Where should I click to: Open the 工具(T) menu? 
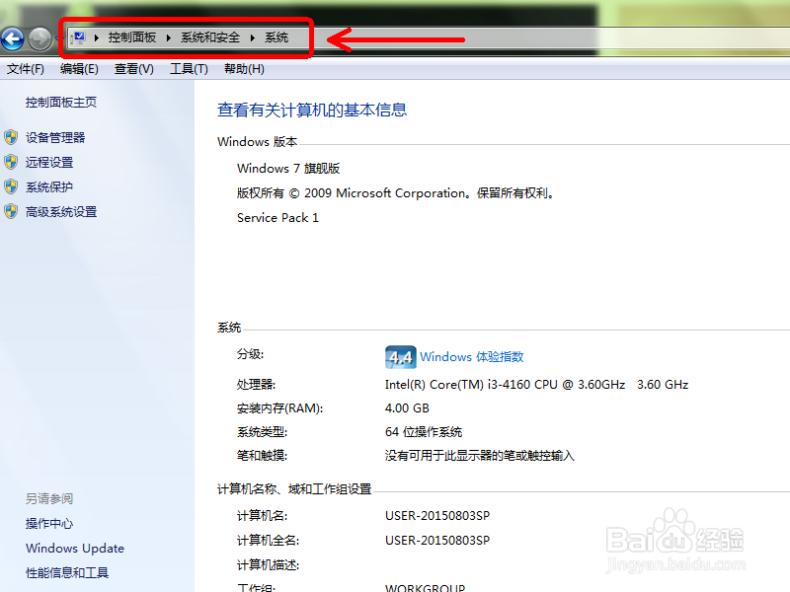(x=188, y=69)
